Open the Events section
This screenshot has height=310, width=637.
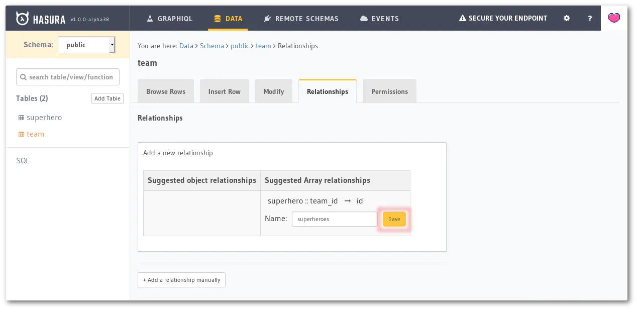379,18
